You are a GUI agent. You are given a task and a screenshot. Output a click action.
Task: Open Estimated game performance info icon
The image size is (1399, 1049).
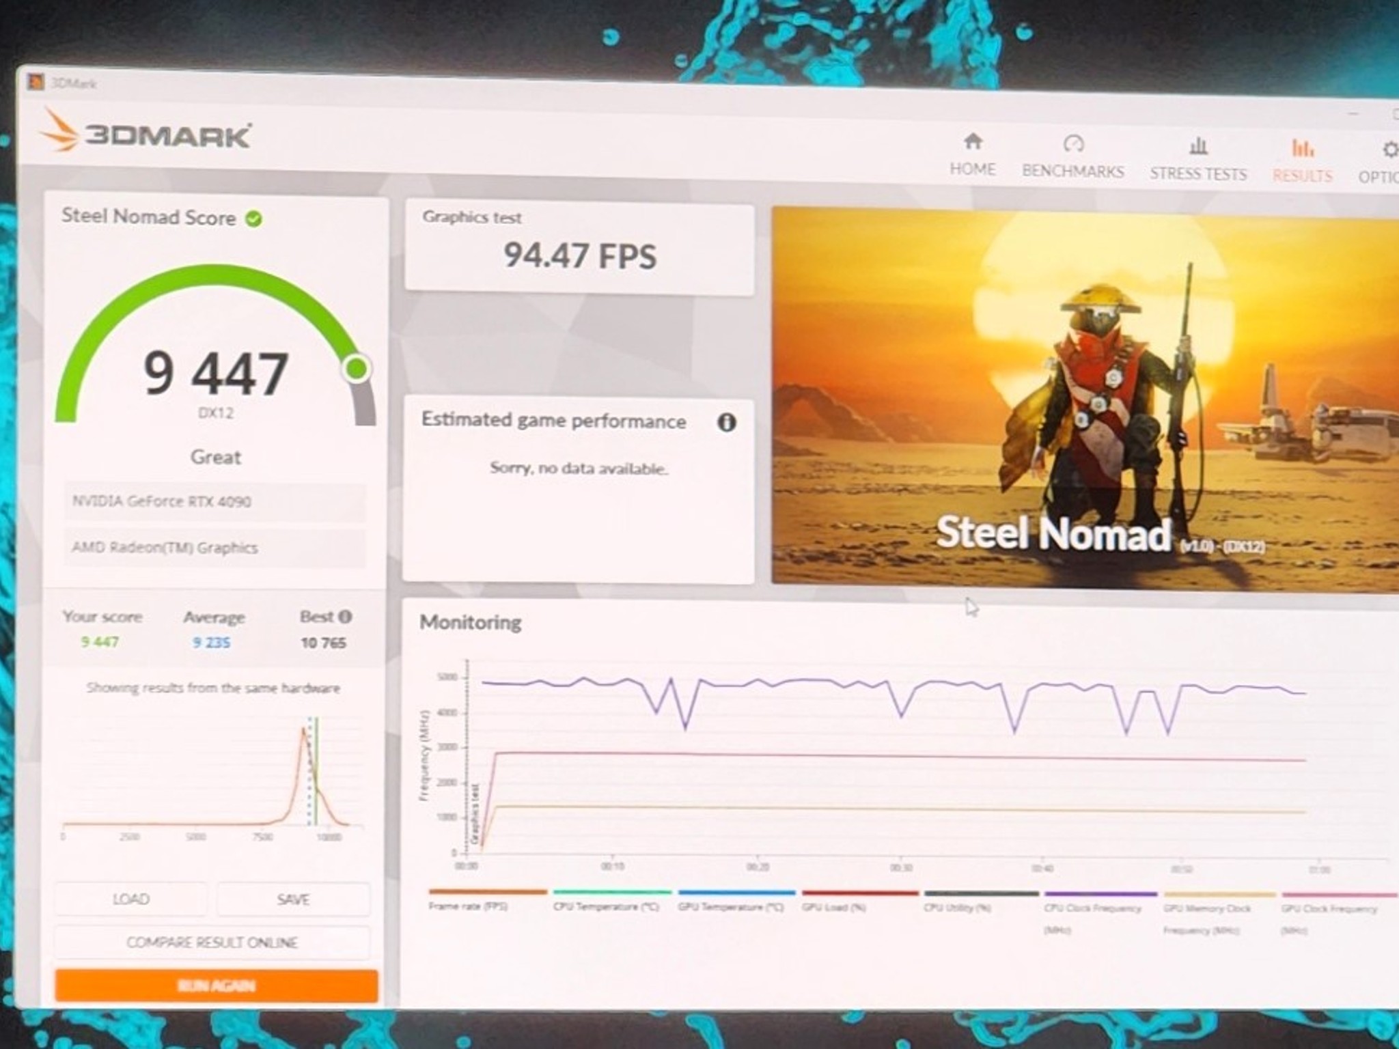coord(726,422)
